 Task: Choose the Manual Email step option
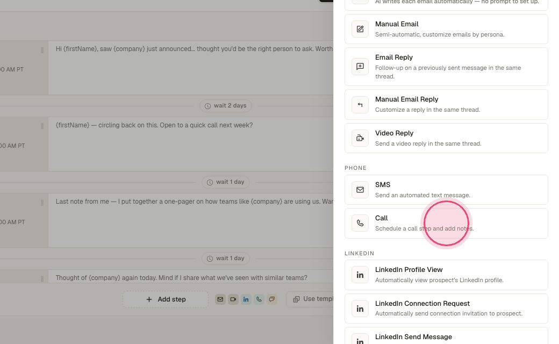[x=446, y=29]
